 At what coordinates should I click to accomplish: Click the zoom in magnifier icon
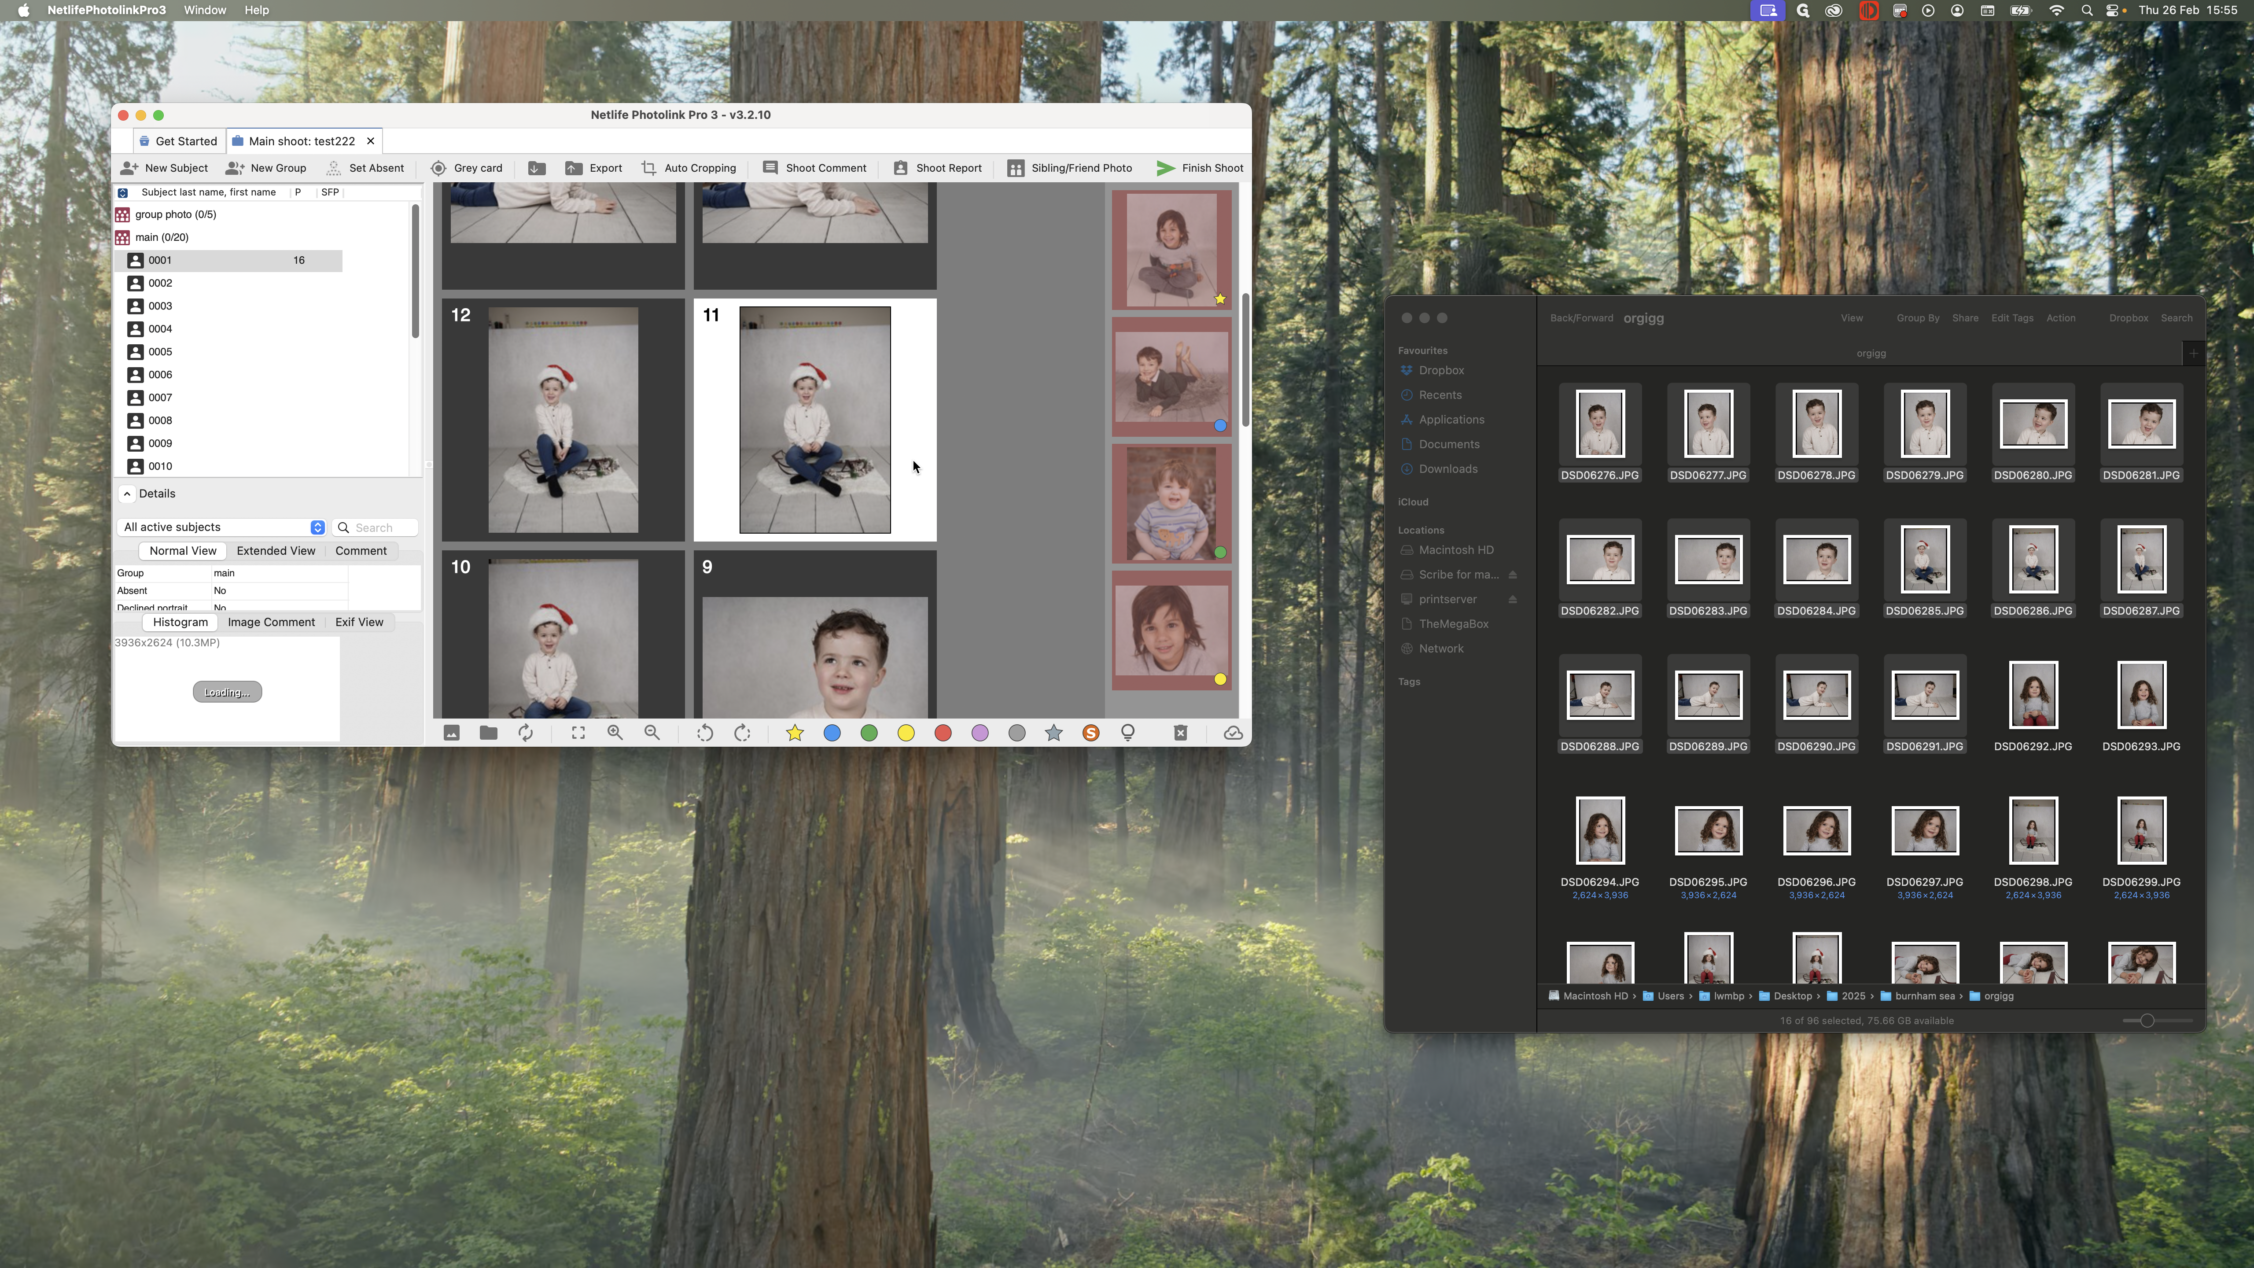point(615,734)
